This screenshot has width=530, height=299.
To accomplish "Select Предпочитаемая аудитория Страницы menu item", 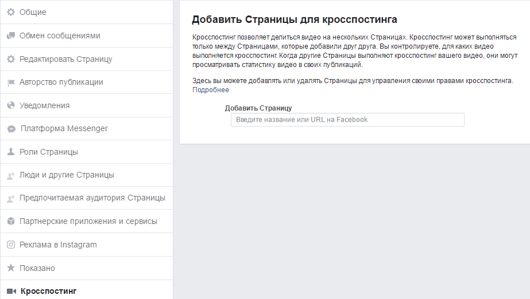I will 92,198.
